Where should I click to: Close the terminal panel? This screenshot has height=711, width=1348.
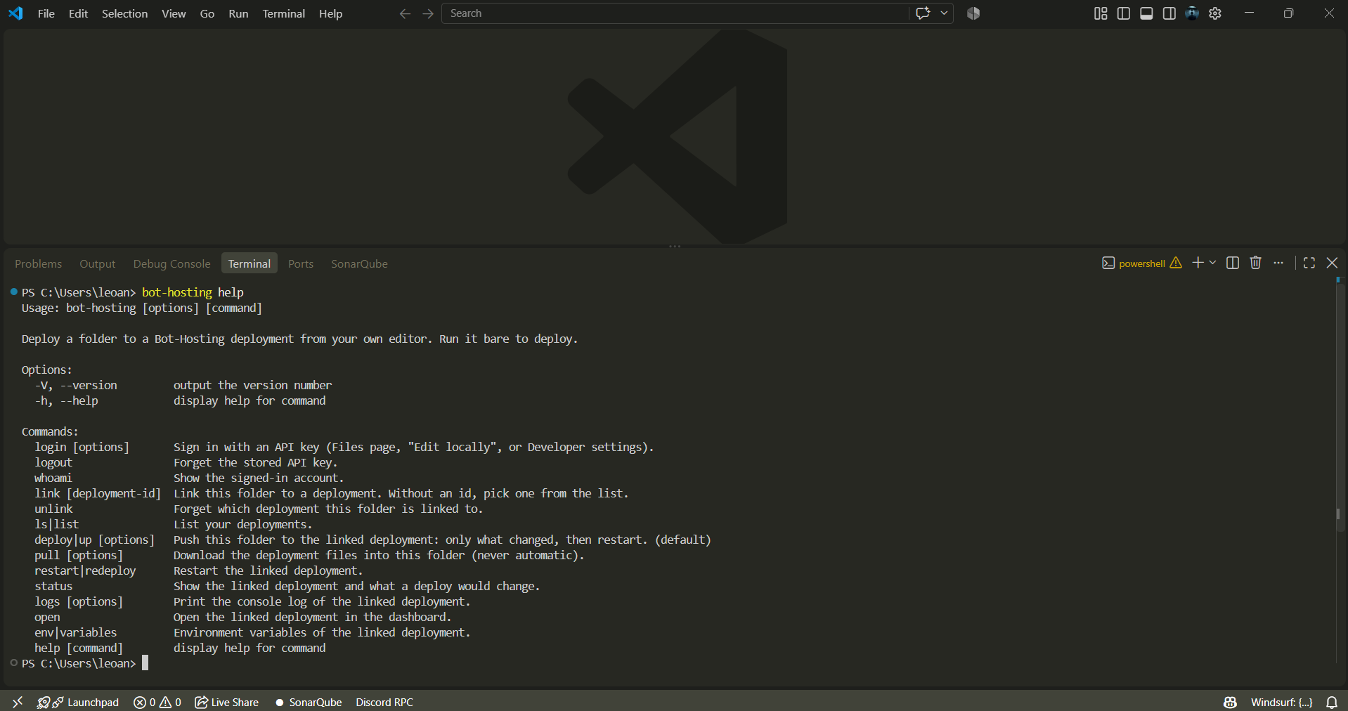[x=1332, y=262]
